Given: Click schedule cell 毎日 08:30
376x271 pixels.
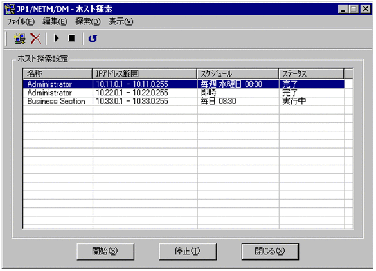Looking at the screenshot, I should pos(219,101).
